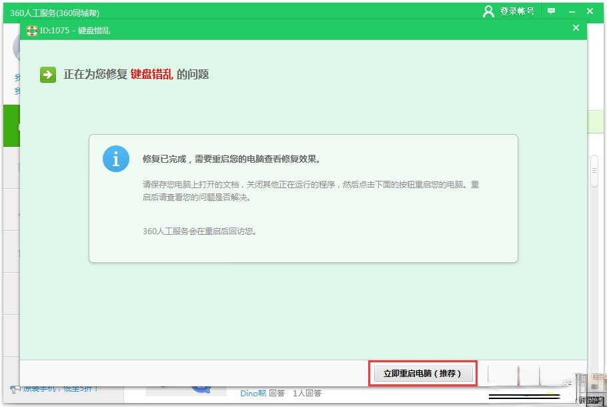Click the green arrow icon beside 正在为您修复
This screenshot has height=407, width=607.
[x=48, y=75]
